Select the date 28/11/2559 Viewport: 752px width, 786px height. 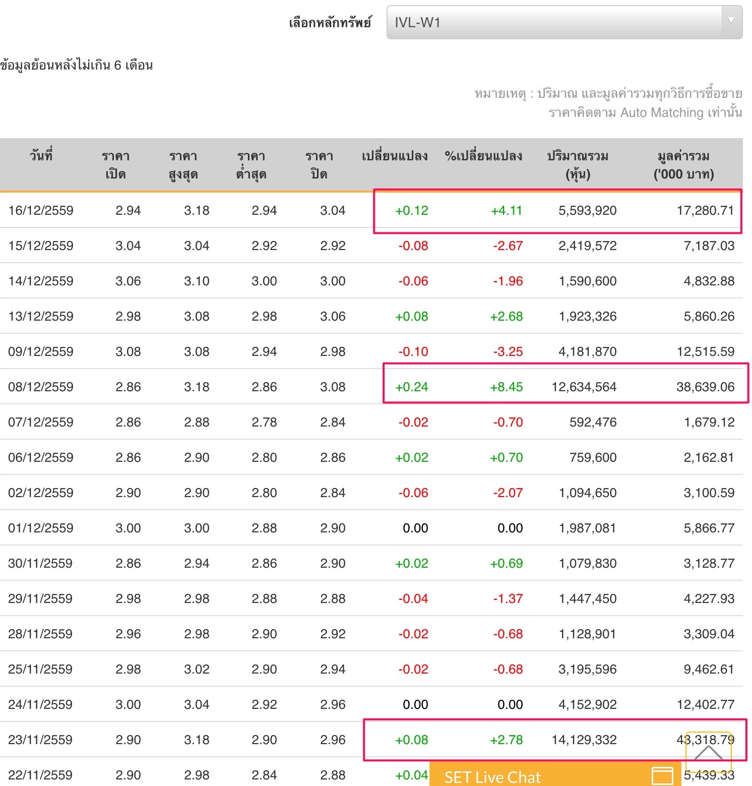[40, 634]
